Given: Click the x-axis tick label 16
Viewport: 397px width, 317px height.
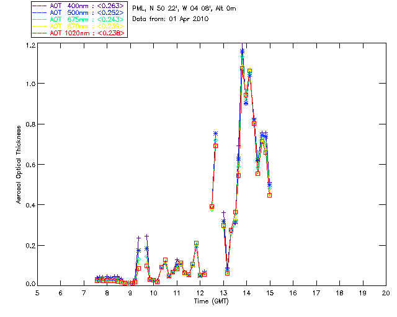Looking at the screenshot, I should tap(293, 293).
